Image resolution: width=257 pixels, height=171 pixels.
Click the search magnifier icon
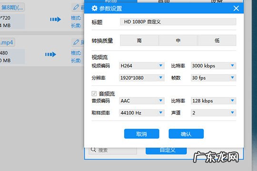coord(93,150)
